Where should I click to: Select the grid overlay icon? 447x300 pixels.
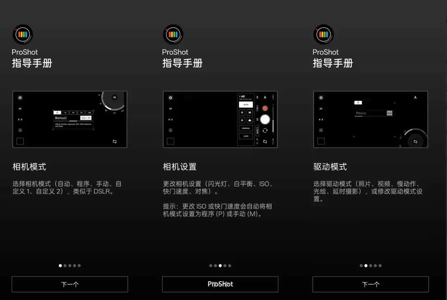pos(170,130)
